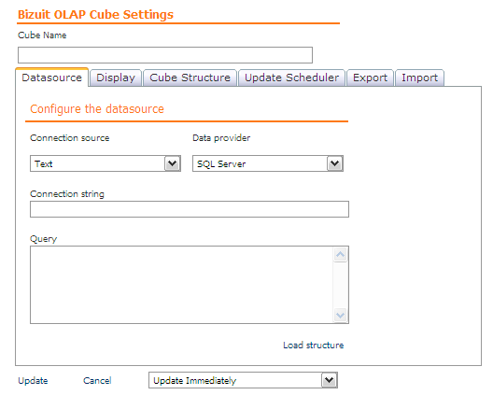
Task: Click the Cancel link
Action: [97, 381]
